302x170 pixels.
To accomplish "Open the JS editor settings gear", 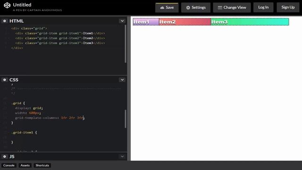I will 5,156.
